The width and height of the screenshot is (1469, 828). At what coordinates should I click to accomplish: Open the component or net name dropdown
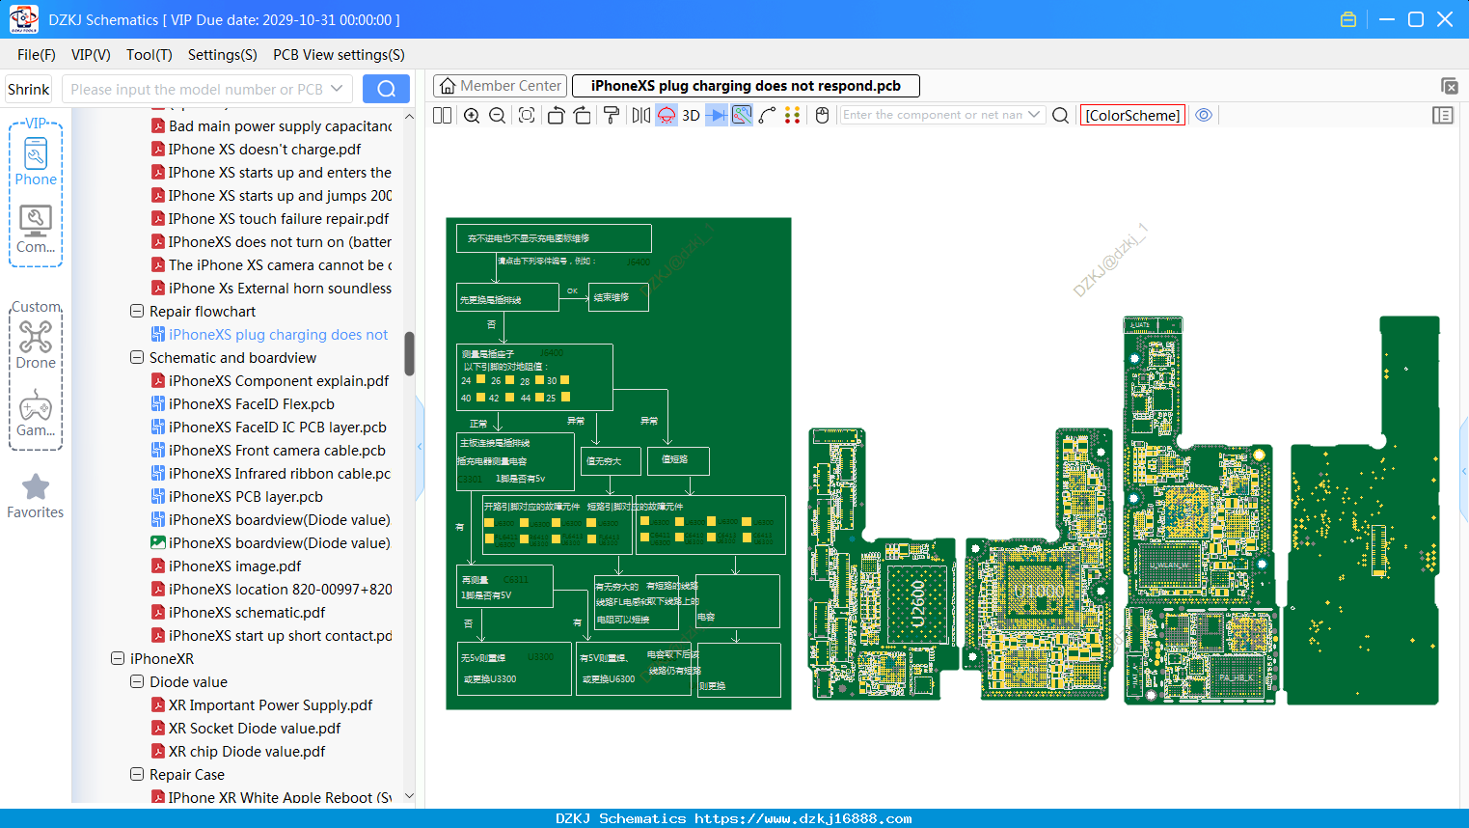(1034, 115)
